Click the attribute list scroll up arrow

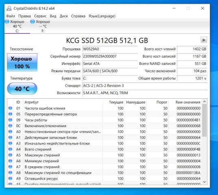[x=204, y=102]
